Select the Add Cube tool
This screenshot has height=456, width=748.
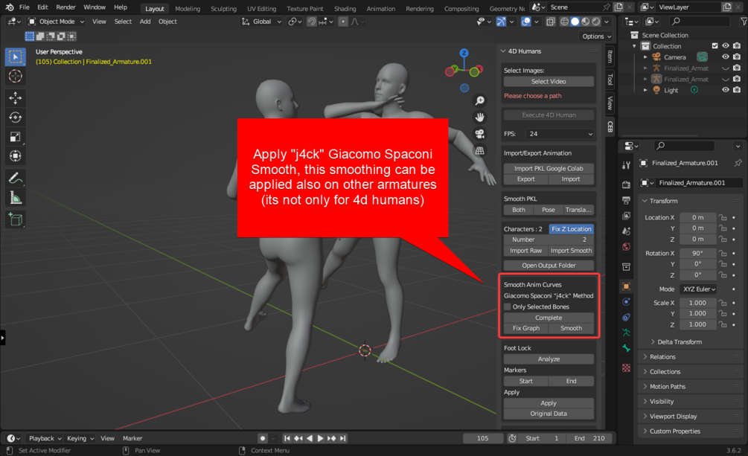coord(16,219)
